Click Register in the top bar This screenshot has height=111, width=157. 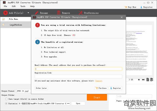click(146, 7)
